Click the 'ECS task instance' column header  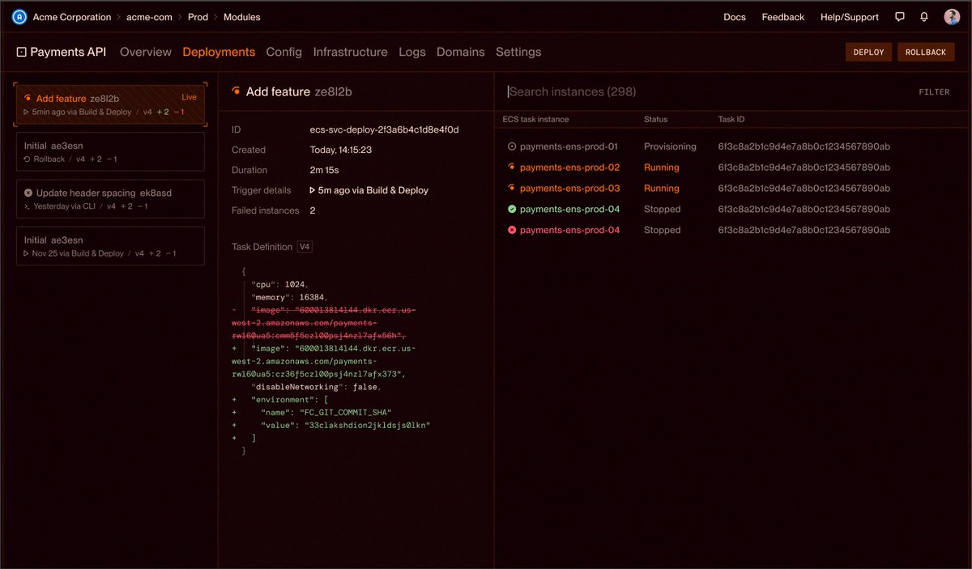click(x=536, y=119)
